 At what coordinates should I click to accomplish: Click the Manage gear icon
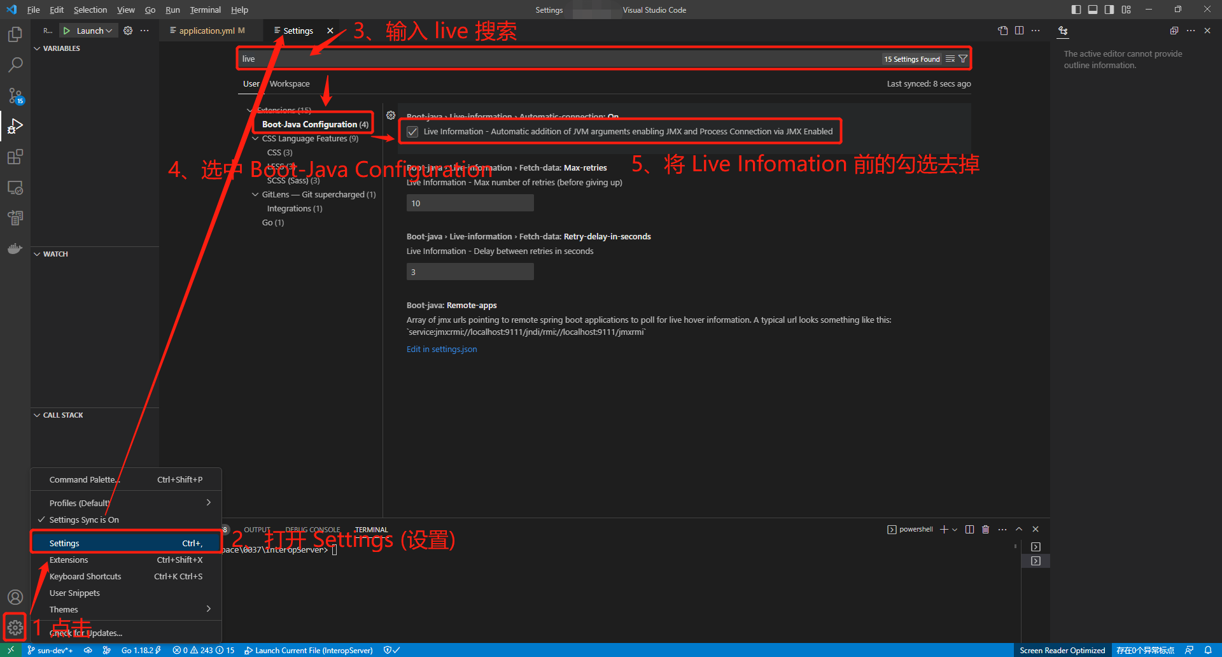point(15,628)
